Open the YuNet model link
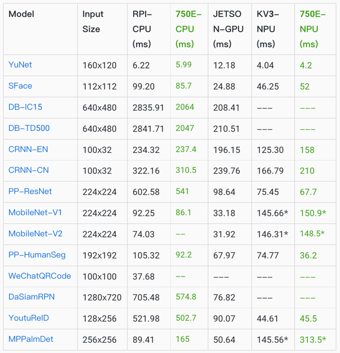This screenshot has height=353, width=340. (20, 65)
